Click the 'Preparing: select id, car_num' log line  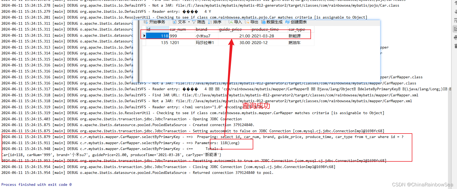pos(202,137)
